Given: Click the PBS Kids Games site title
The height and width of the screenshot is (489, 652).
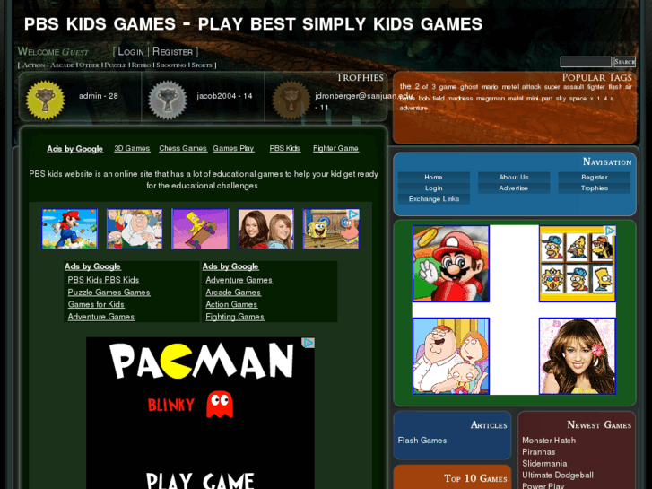Looking at the screenshot, I should (253, 24).
